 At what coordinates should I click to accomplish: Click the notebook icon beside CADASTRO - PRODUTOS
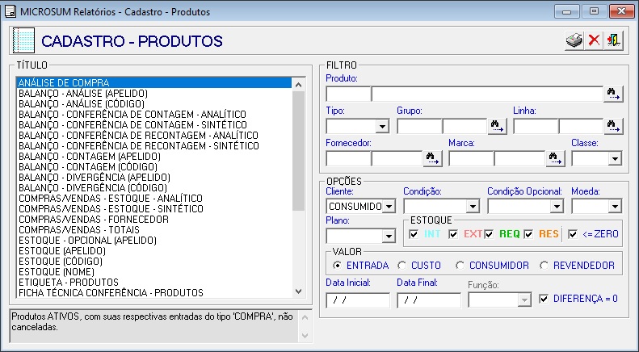point(23,40)
